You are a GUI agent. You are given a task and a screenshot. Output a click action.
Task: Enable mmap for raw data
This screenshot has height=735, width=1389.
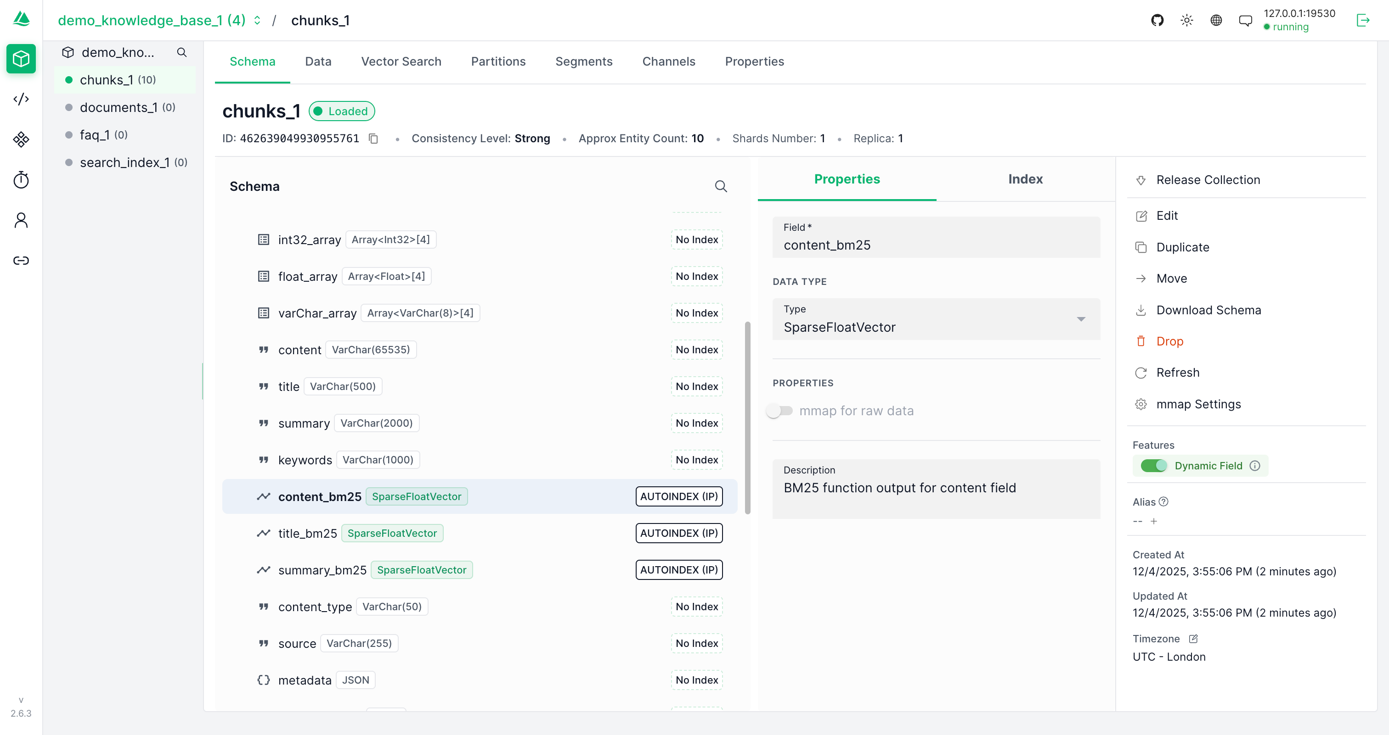(779, 410)
